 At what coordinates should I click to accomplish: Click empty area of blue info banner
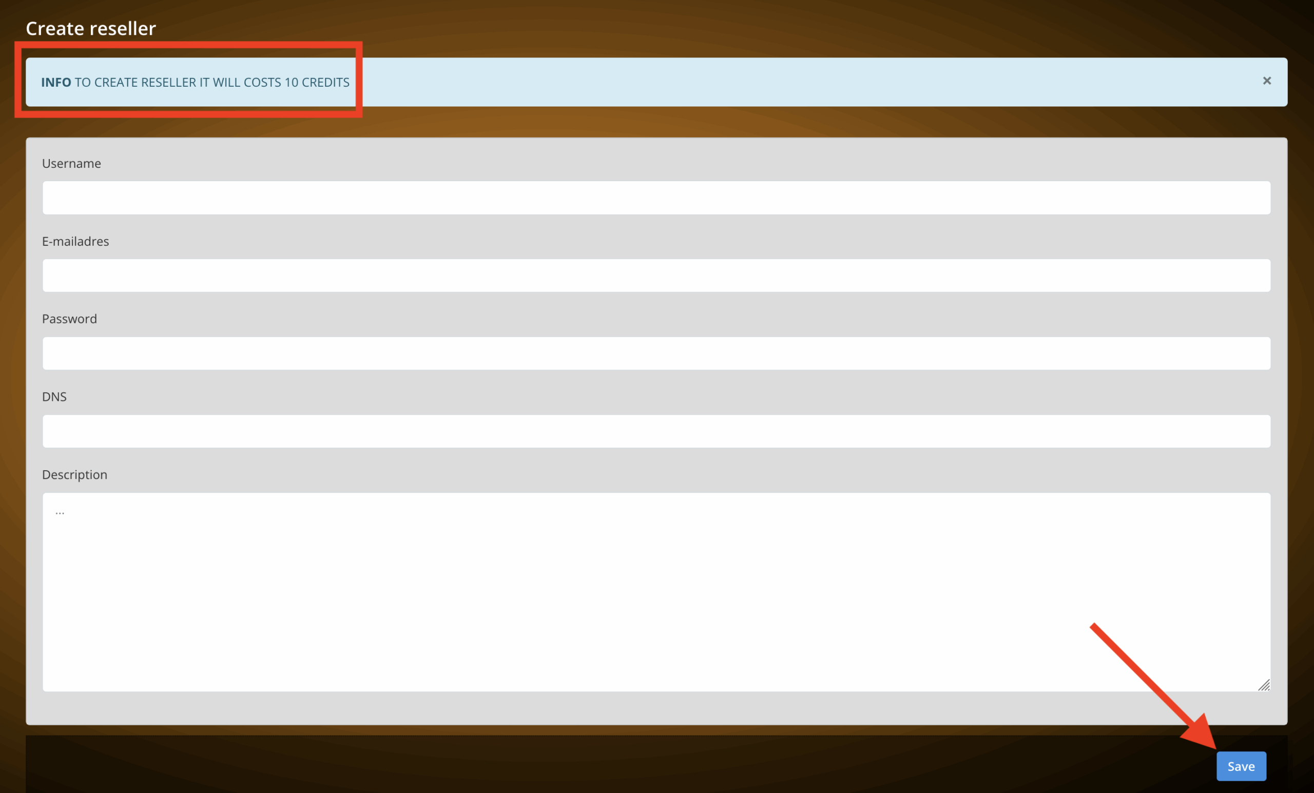click(x=800, y=82)
